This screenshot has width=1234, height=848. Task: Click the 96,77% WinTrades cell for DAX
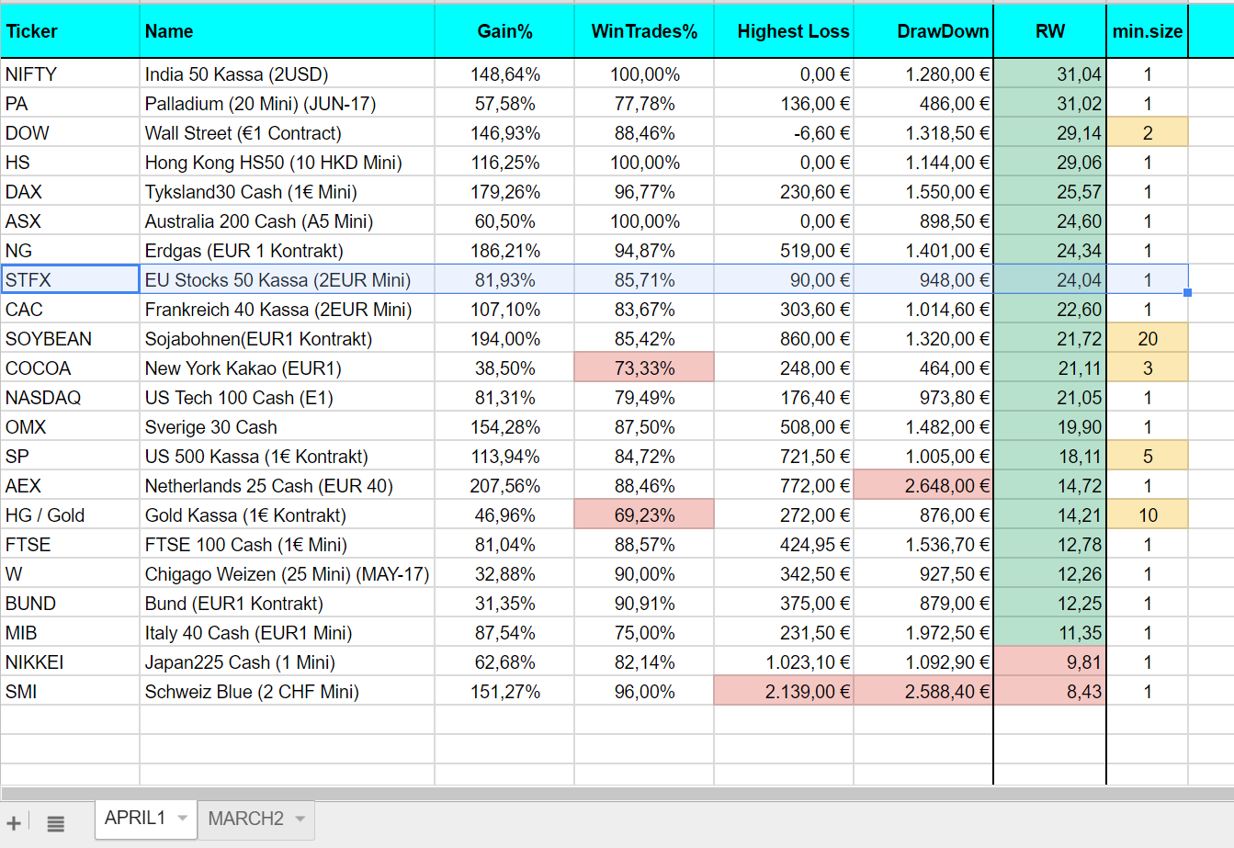(644, 192)
